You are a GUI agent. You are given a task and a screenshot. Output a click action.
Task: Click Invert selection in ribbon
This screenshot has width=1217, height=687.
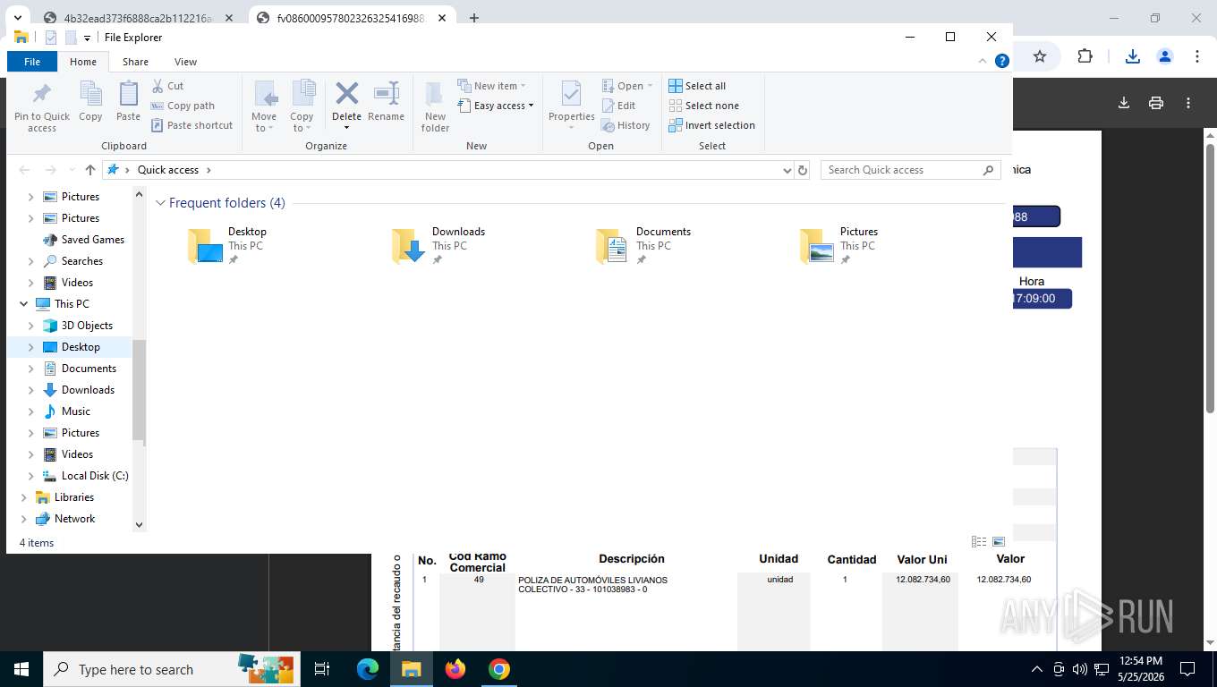(x=711, y=125)
